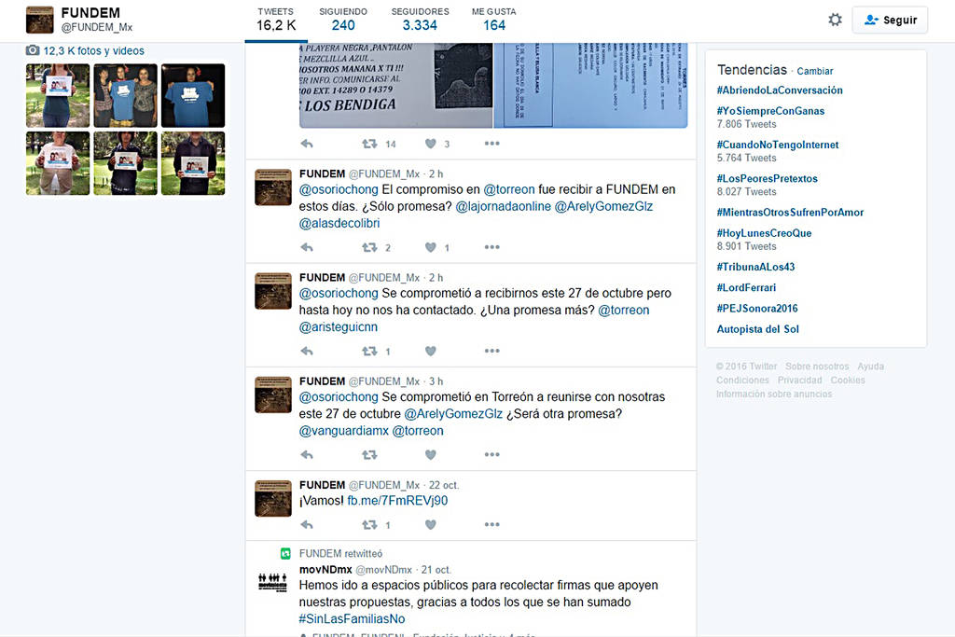The image size is (955, 637).
Task: Like the '¿Será otra promesa?' tweet
Action: tap(430, 455)
